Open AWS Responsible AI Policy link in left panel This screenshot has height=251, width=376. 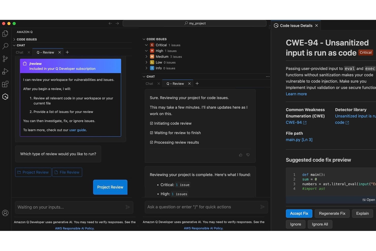[x=74, y=228]
